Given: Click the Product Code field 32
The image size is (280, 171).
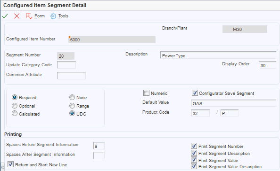Looking at the screenshot, I should click(200, 113).
